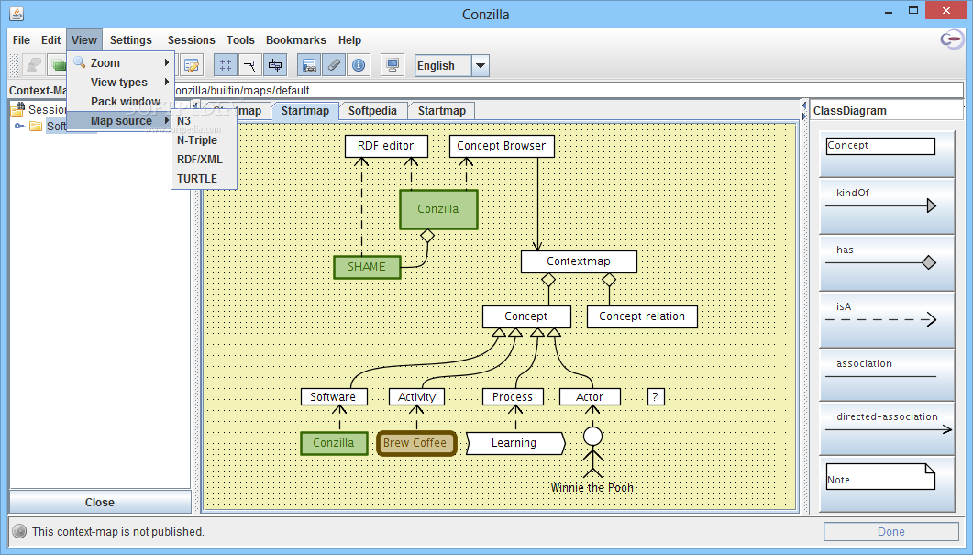Viewport: 973px width, 555px height.
Task: Choose Pack window from View menu
Action: [120, 101]
